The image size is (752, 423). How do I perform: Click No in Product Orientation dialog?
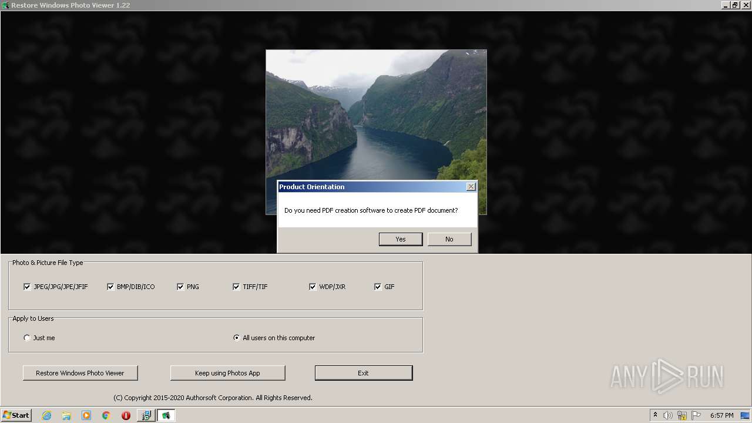[449, 239]
